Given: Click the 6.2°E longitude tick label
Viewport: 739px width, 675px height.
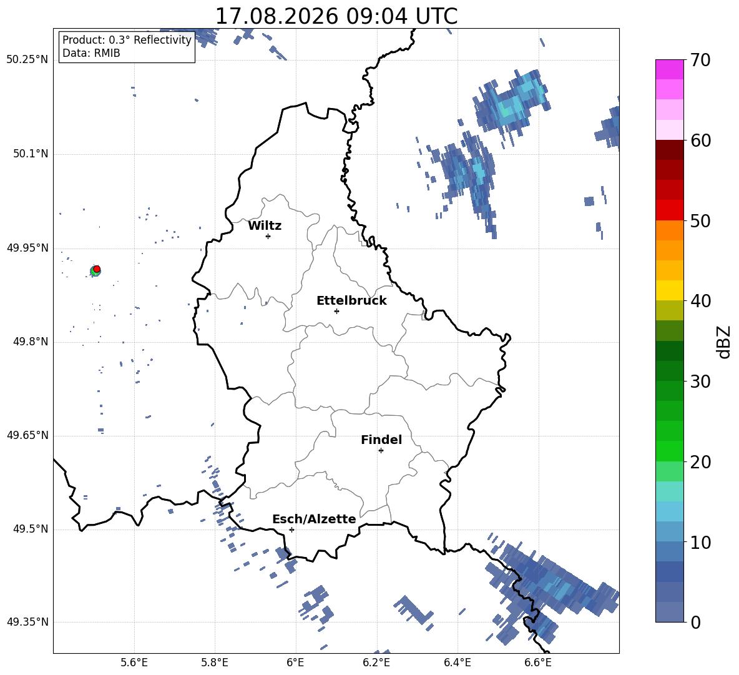Looking at the screenshot, I should click(x=376, y=663).
